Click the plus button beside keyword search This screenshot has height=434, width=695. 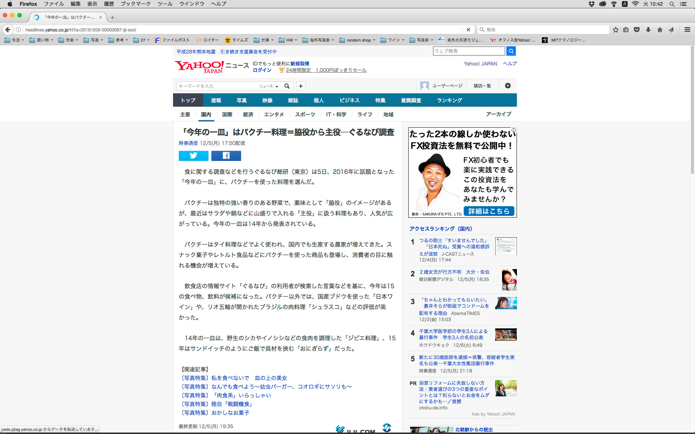(300, 86)
